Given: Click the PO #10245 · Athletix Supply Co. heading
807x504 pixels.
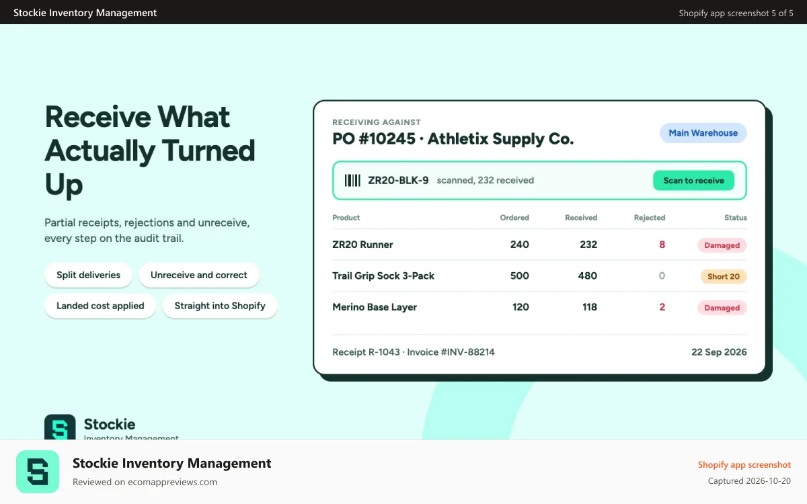Looking at the screenshot, I should 453,139.
